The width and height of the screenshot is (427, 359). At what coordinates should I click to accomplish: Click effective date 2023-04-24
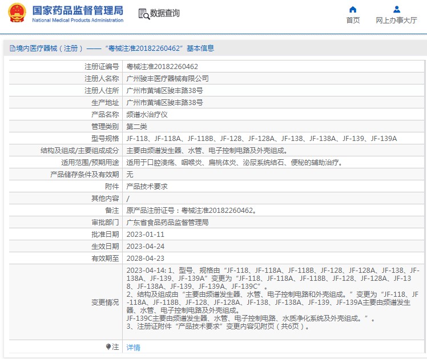(x=145, y=247)
